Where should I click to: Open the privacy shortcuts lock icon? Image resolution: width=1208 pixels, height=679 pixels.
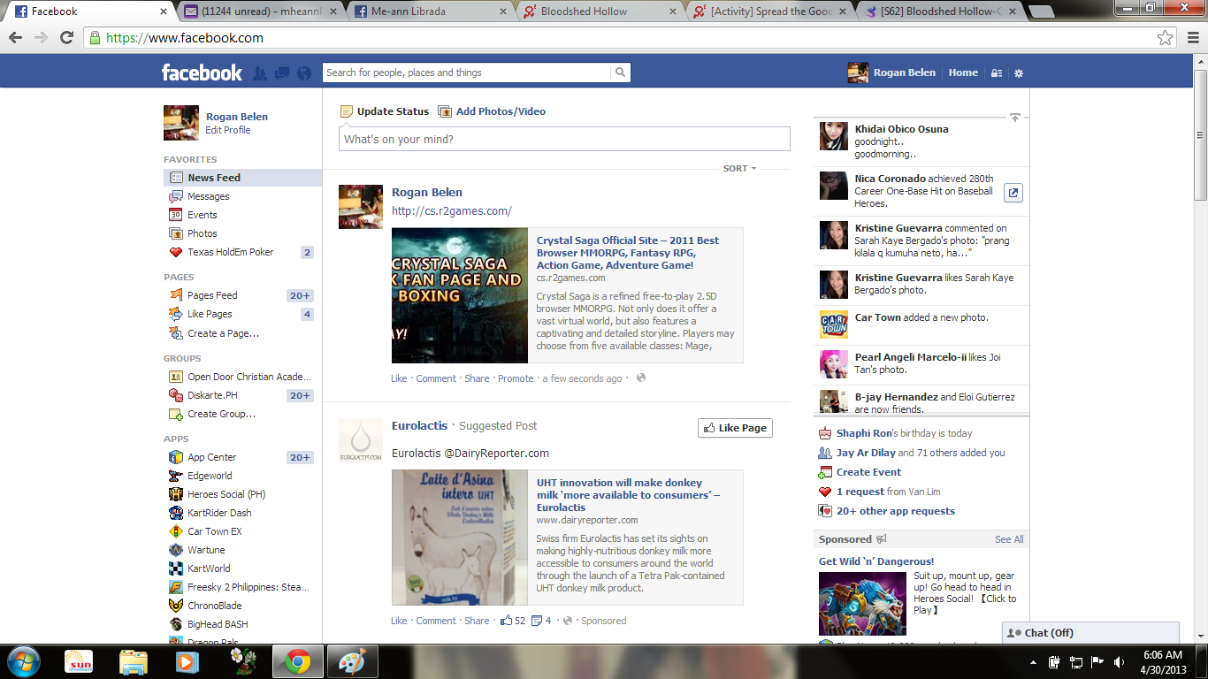[997, 73]
